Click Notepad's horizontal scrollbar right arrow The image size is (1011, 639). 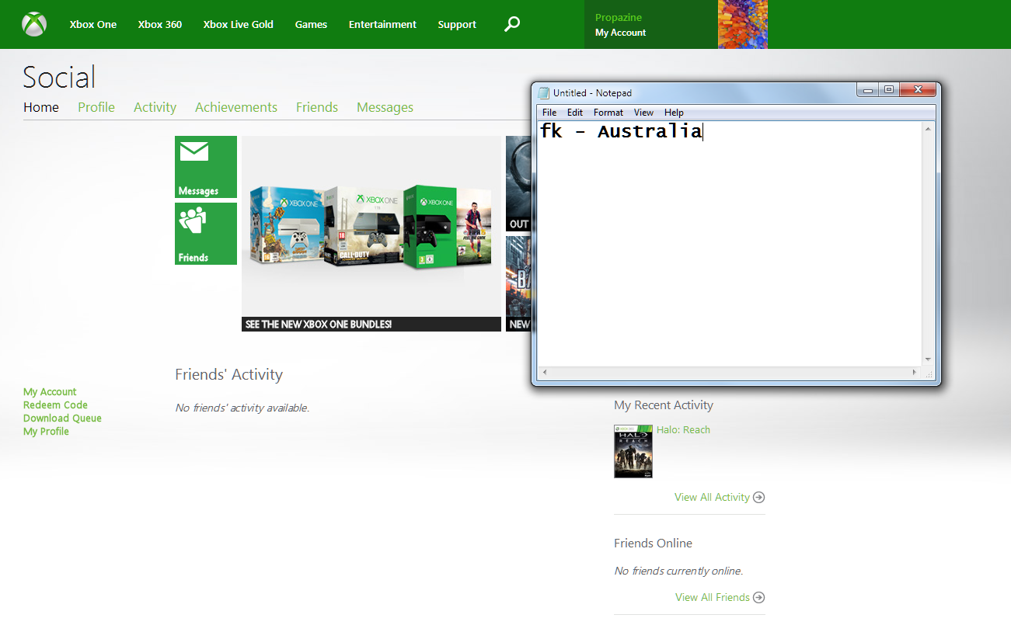915,373
